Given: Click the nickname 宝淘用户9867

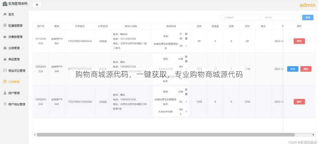Looking at the screenshot, I should coord(57,41).
